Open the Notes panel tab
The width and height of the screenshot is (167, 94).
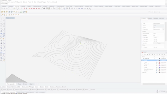point(150,19)
